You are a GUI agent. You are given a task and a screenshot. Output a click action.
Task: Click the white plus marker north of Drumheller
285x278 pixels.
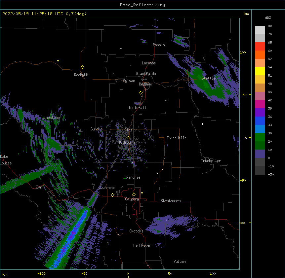[202, 124]
